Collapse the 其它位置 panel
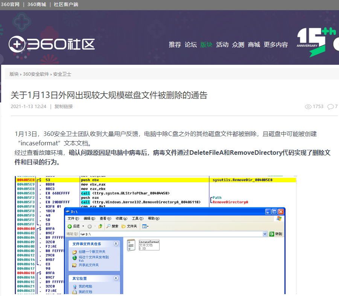This screenshot has height=296, width=339. click(x=116, y=278)
